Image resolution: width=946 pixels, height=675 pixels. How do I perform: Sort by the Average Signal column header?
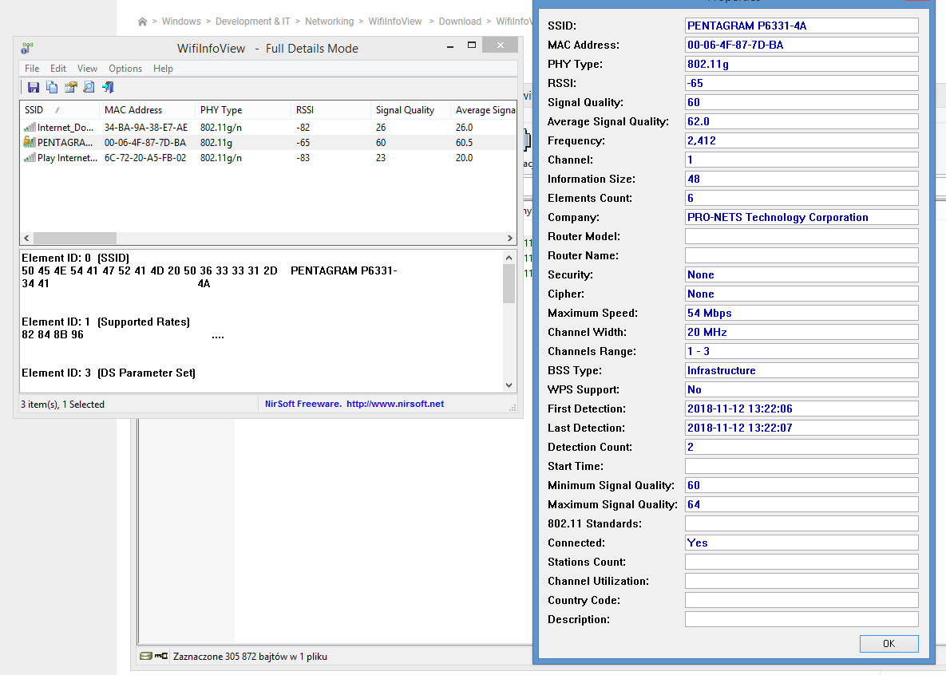coord(483,110)
